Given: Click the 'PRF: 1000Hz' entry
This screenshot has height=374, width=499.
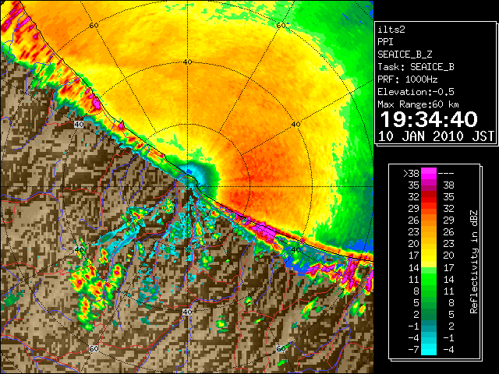Looking at the screenshot, I should pos(408,79).
